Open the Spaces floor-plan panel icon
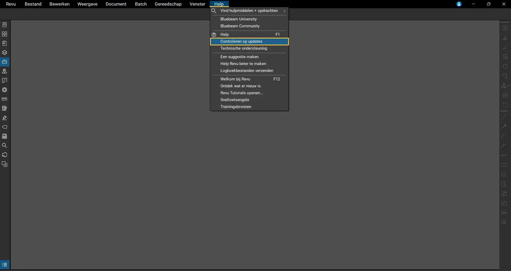The image size is (511, 271). (x=5, y=80)
